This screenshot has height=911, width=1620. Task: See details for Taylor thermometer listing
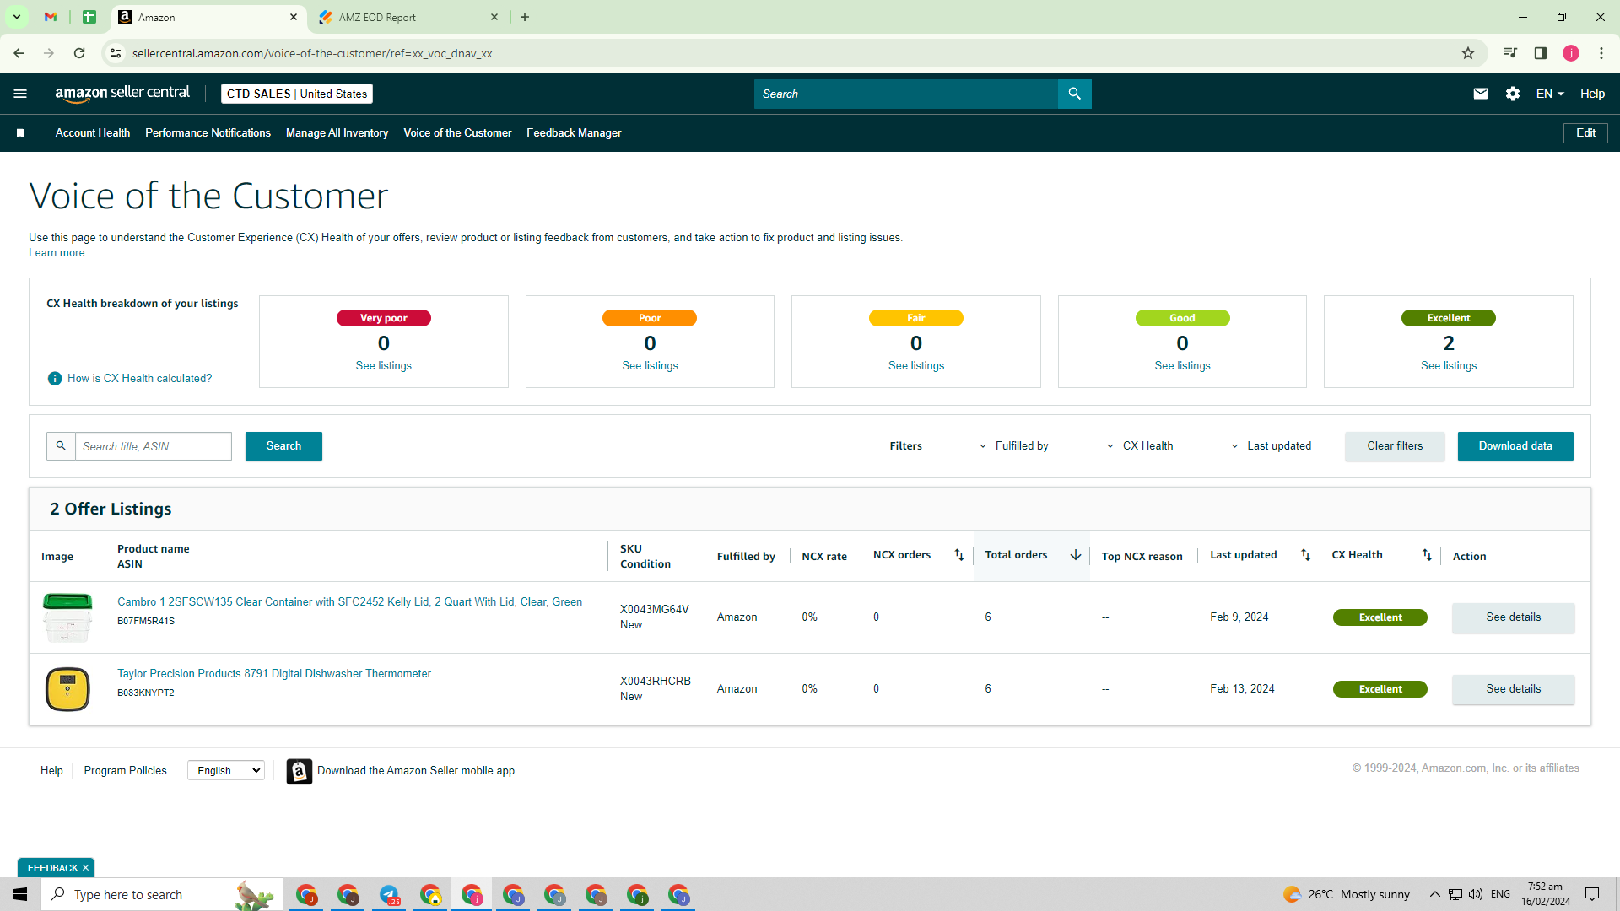point(1513,689)
